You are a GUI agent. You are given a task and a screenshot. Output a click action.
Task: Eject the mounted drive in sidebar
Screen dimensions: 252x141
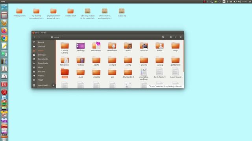[x=54, y=85]
